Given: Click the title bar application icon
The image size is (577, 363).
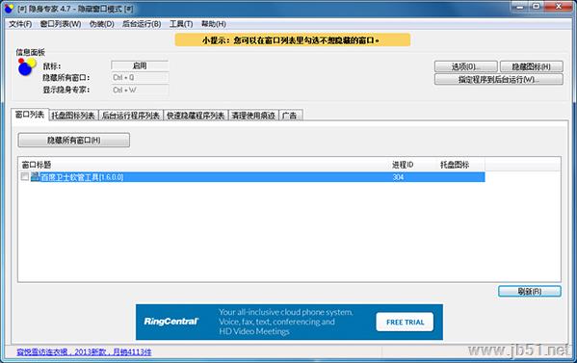Looking at the screenshot, I should pyautogui.click(x=9, y=8).
